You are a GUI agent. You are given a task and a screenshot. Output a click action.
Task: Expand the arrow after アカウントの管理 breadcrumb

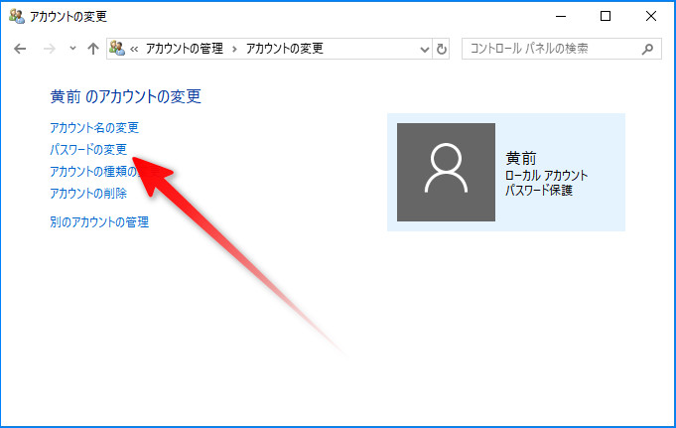(234, 49)
